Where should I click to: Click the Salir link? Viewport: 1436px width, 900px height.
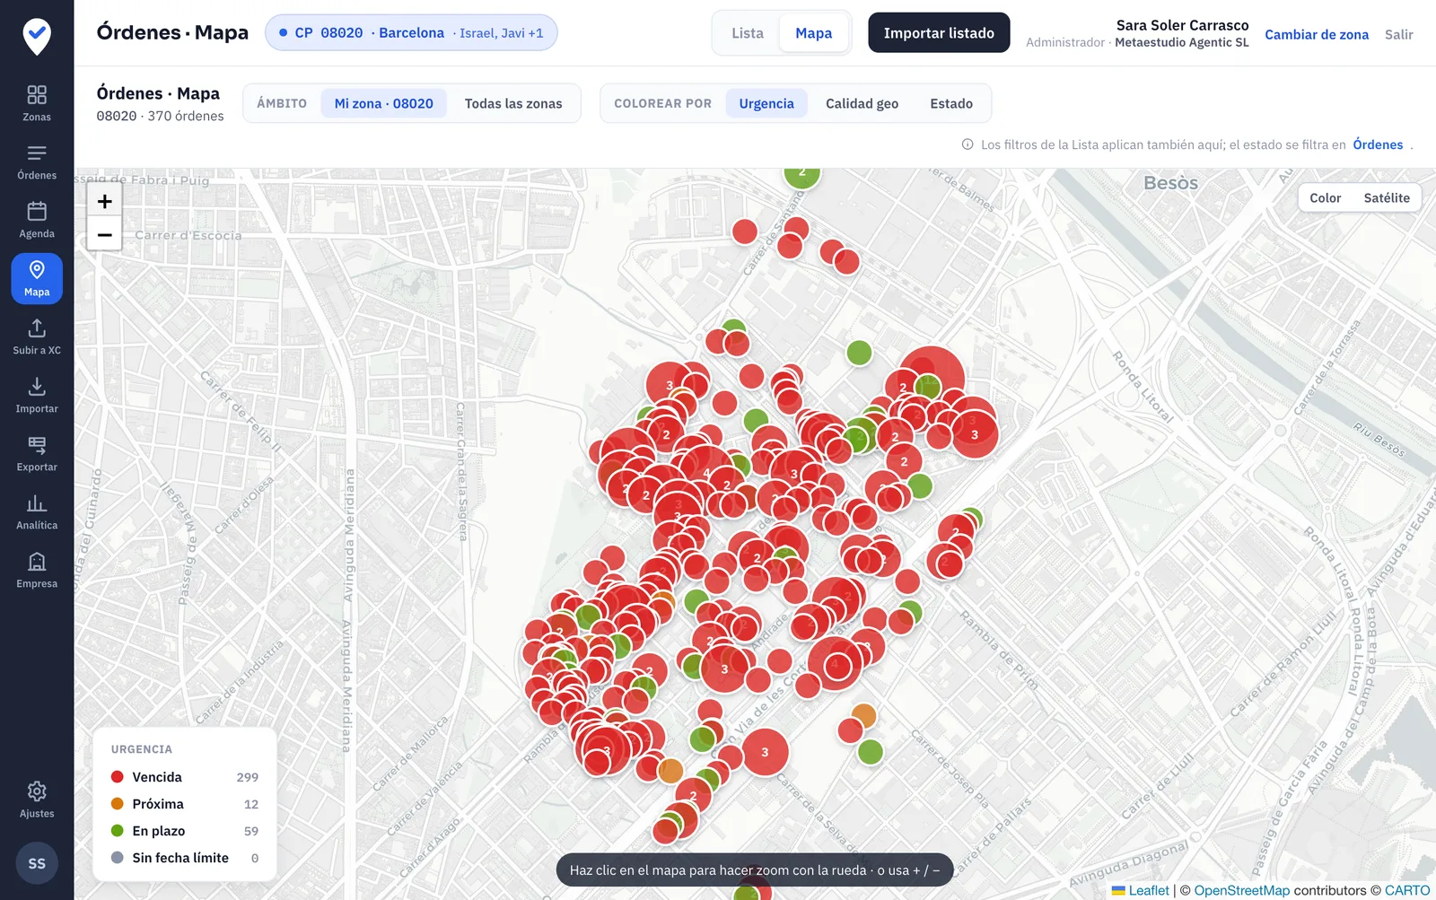coord(1398,34)
